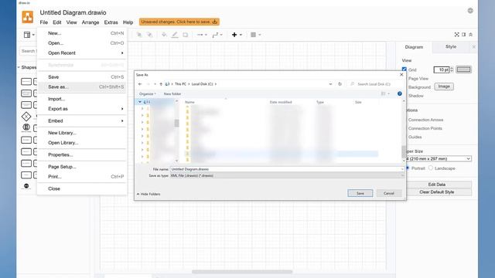Viewport: 495px width, 278px height.
Task: Toggle the Grid checkbox
Action: 404,69
